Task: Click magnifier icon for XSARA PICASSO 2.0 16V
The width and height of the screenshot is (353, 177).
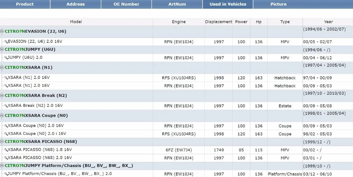Action: pos(6,158)
